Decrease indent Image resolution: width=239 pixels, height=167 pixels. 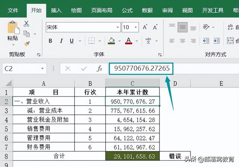206,41
